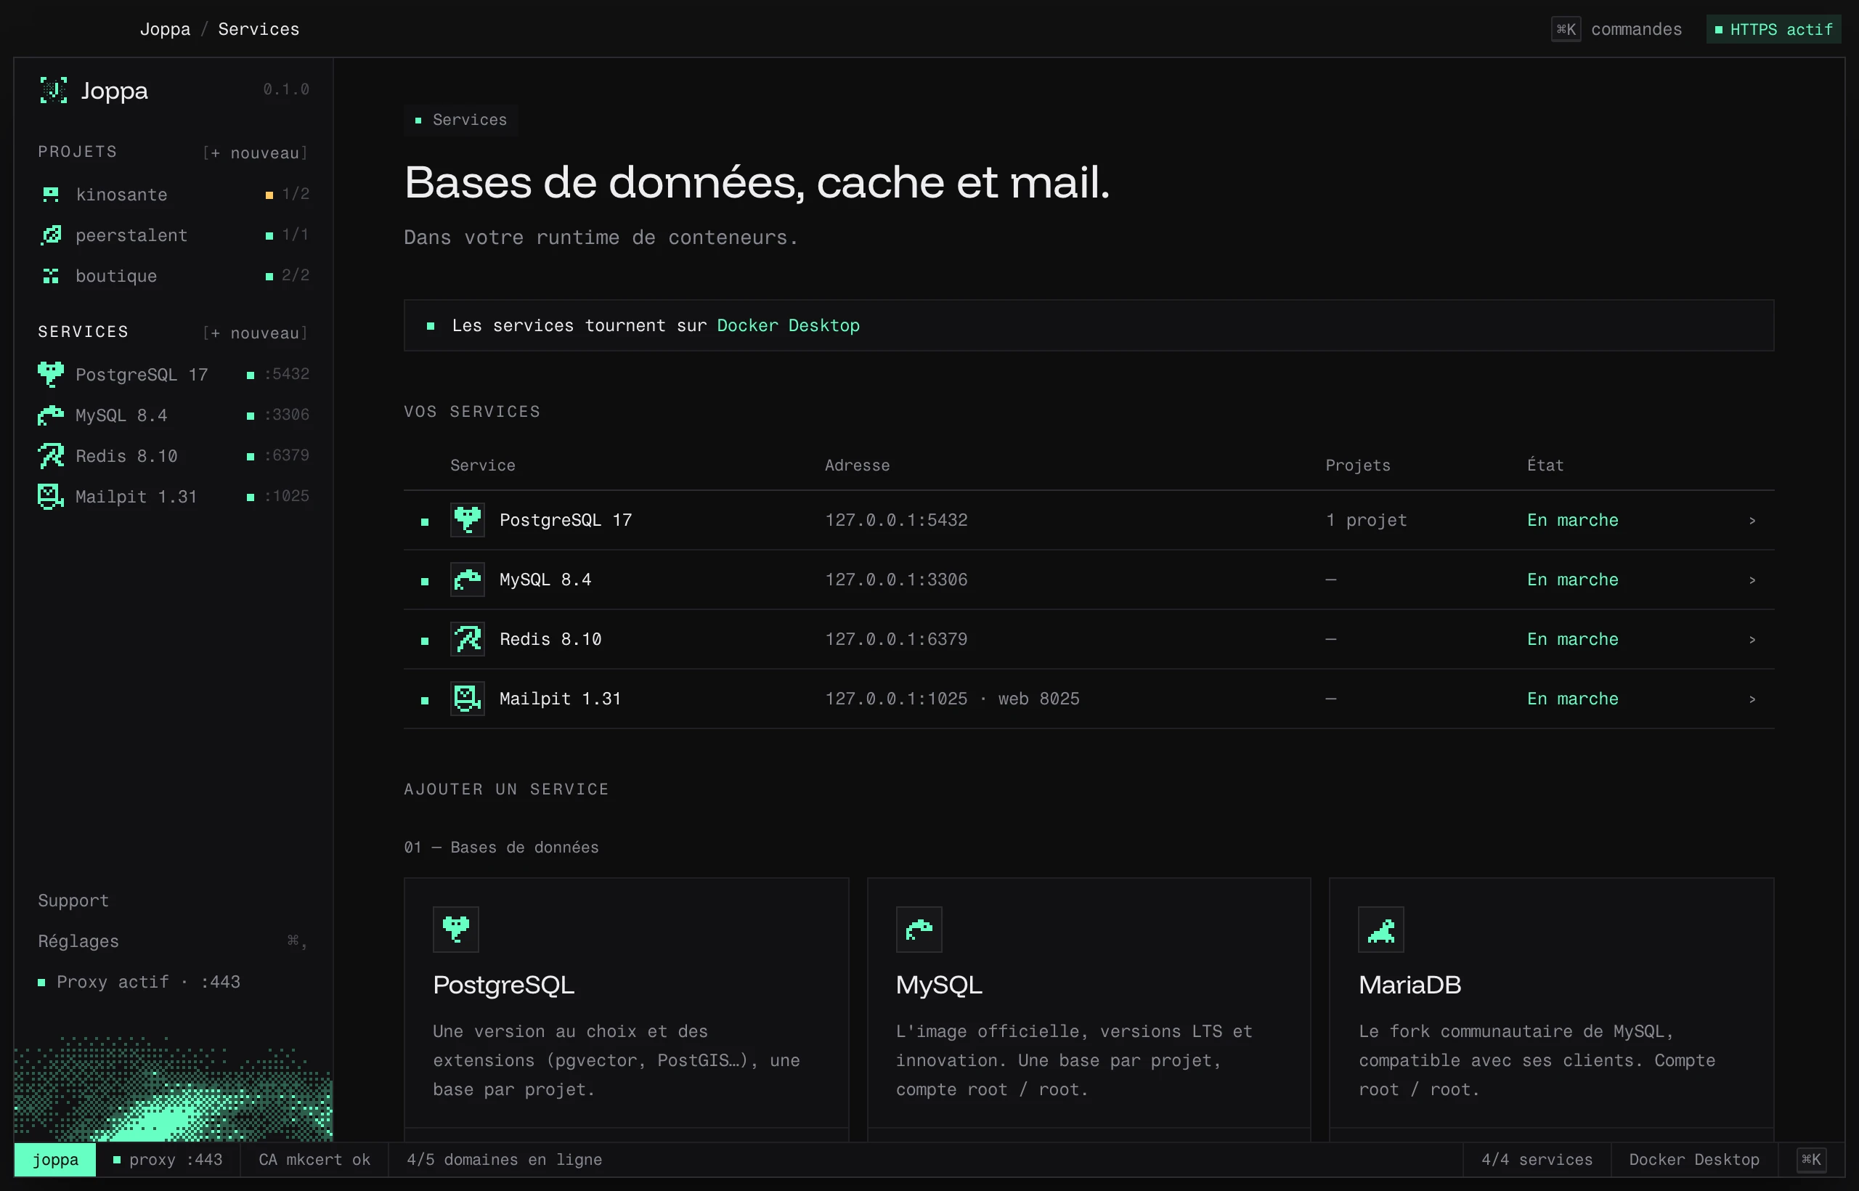The height and width of the screenshot is (1191, 1859).
Task: Click the Redis 8.10 icon in the services table
Action: click(468, 639)
